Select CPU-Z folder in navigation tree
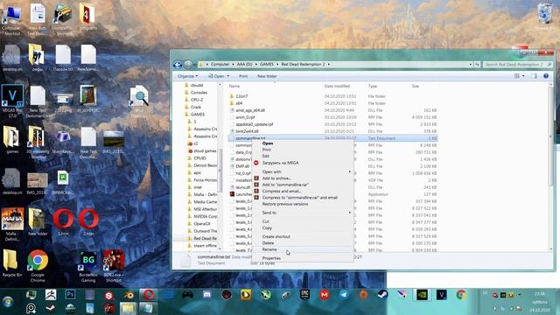 (196, 100)
